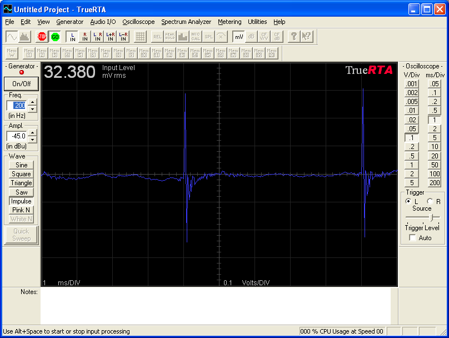Set V/Div to .001
Viewport: 449px width, 338px height.
[411, 84]
